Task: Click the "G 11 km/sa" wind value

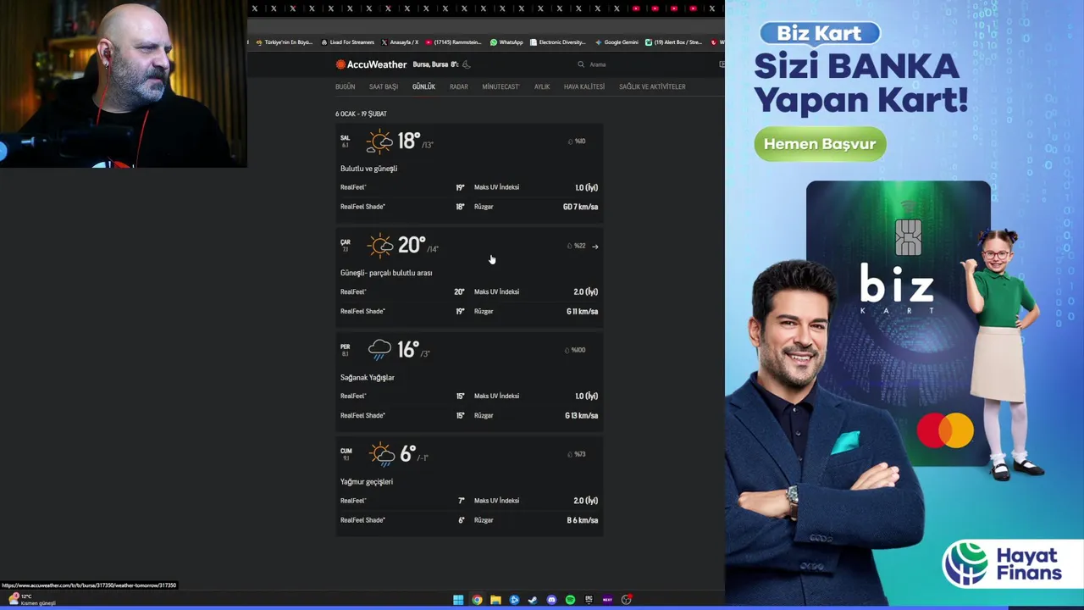Action: tap(582, 311)
